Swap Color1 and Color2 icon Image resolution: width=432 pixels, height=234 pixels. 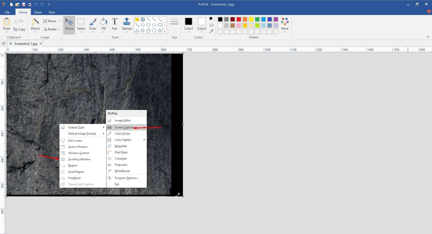(x=211, y=25)
